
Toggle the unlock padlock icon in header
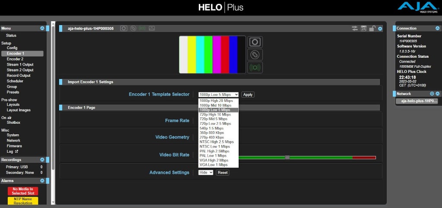coord(372,29)
